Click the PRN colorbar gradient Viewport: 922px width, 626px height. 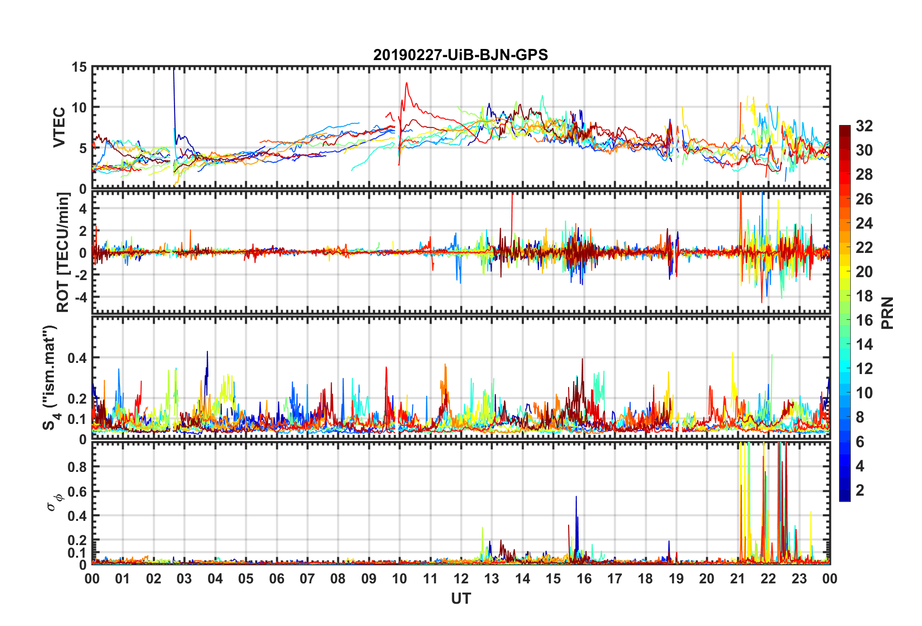[845, 313]
